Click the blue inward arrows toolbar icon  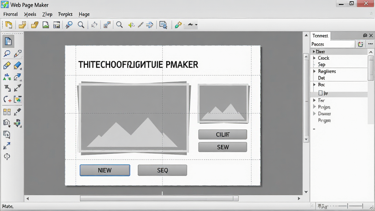pos(150,25)
